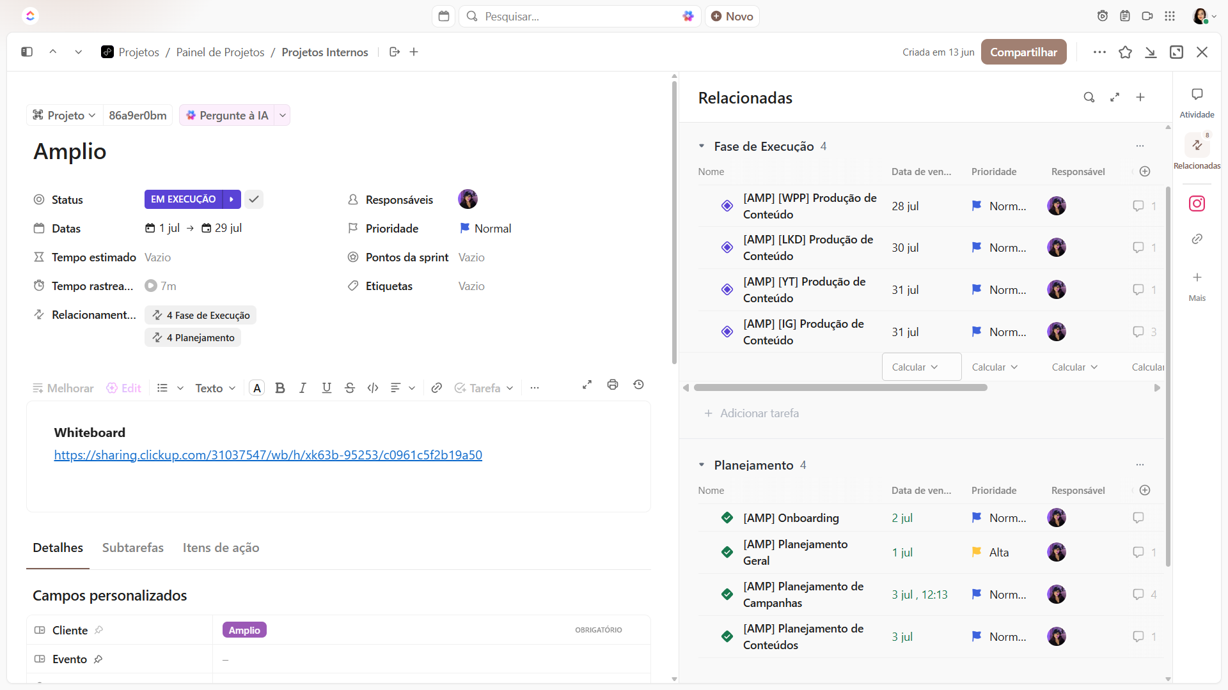Open the version history clock icon

[x=638, y=385]
